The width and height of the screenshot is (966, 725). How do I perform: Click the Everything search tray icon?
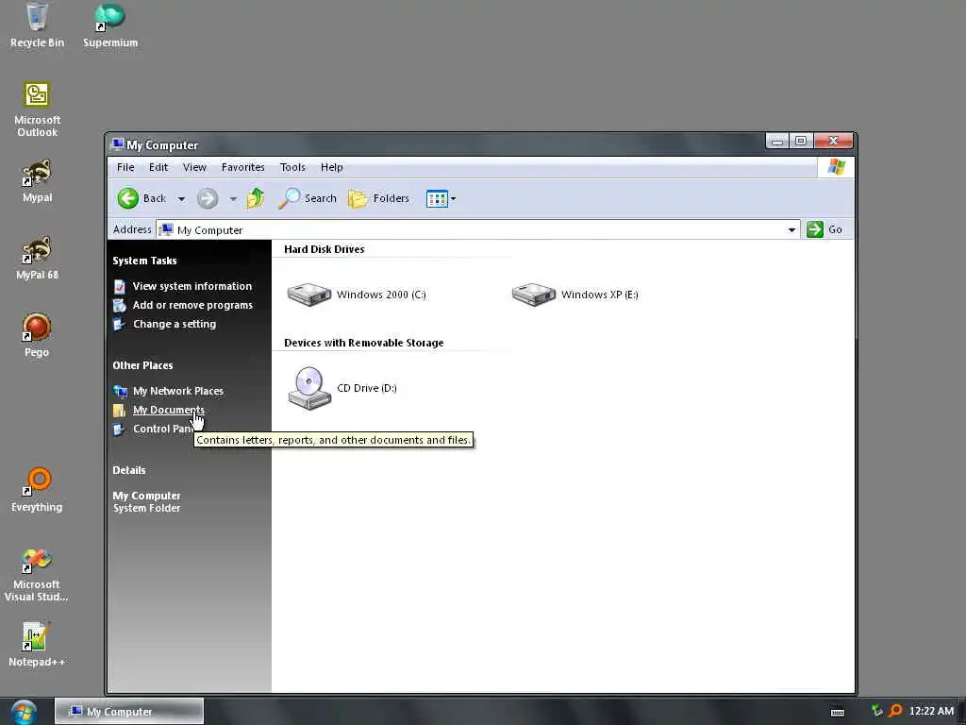tap(895, 712)
